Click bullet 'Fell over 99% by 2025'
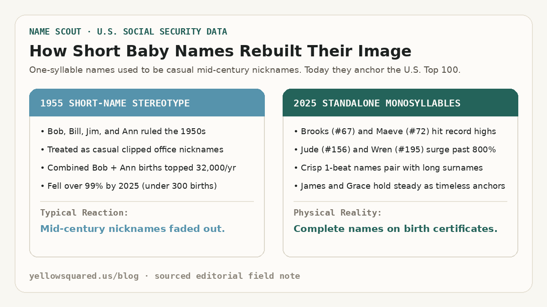Viewport: 547px width, 307px height. 129,186
